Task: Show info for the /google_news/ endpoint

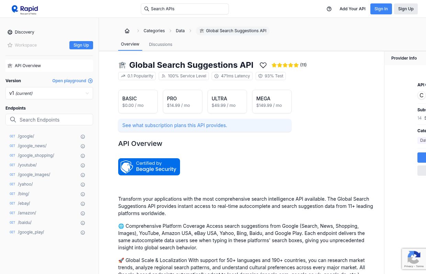Action: (x=83, y=146)
